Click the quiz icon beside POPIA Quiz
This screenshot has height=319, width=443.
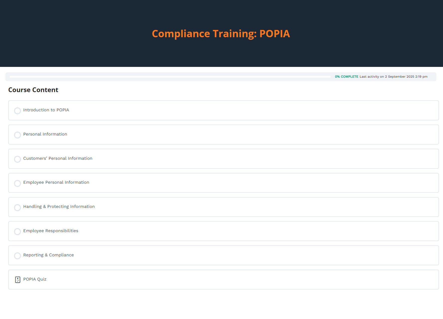[17, 280]
